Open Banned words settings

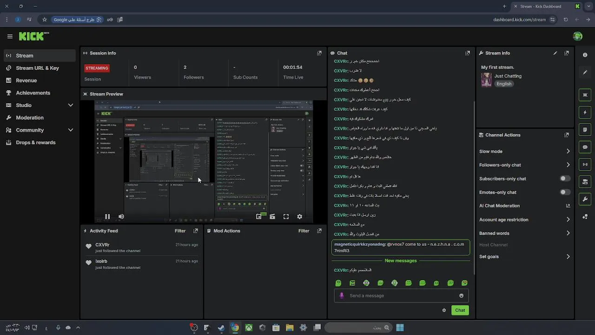point(524,233)
